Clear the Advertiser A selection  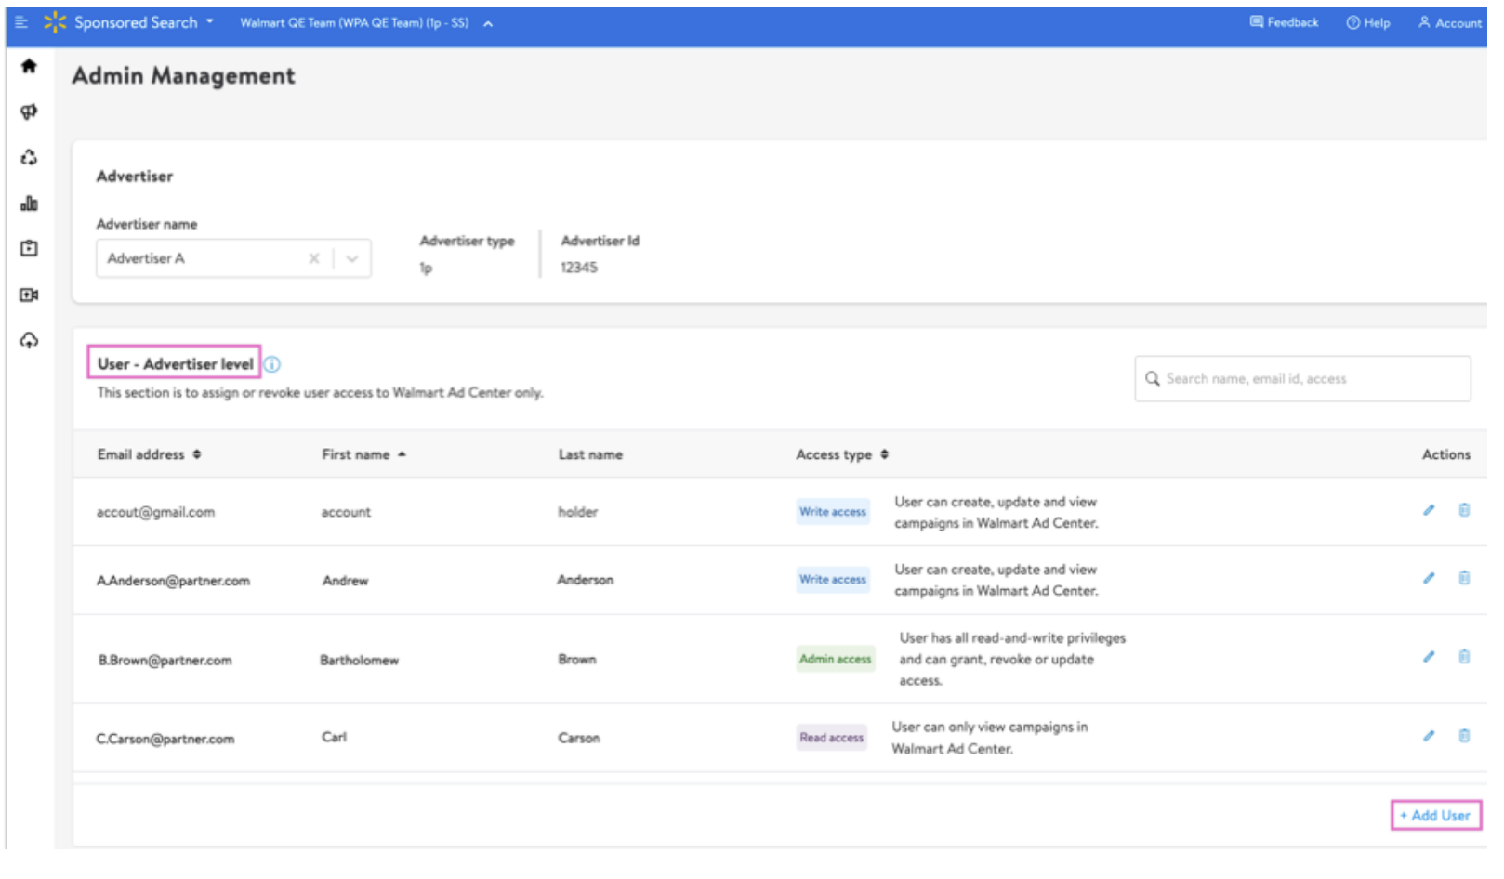click(x=314, y=259)
